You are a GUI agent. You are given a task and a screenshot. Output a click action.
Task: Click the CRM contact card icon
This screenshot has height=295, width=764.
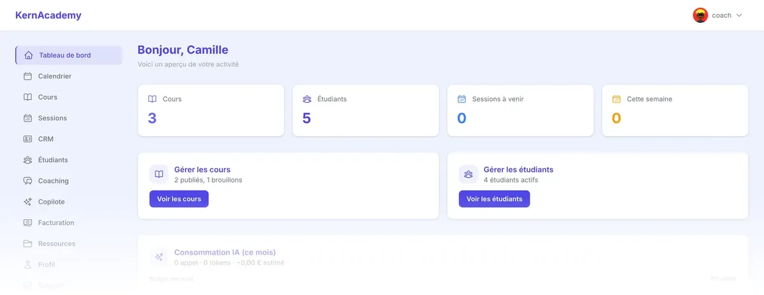click(x=27, y=139)
